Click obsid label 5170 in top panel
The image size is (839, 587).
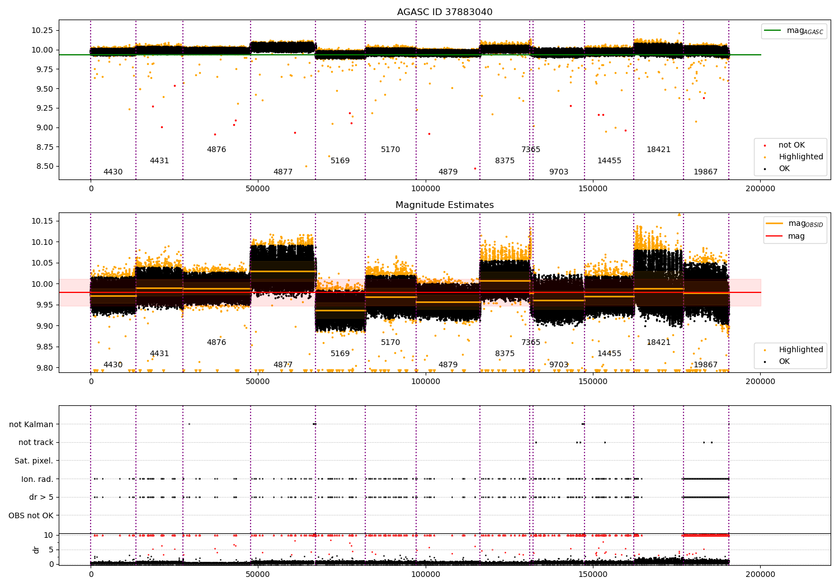(x=390, y=150)
